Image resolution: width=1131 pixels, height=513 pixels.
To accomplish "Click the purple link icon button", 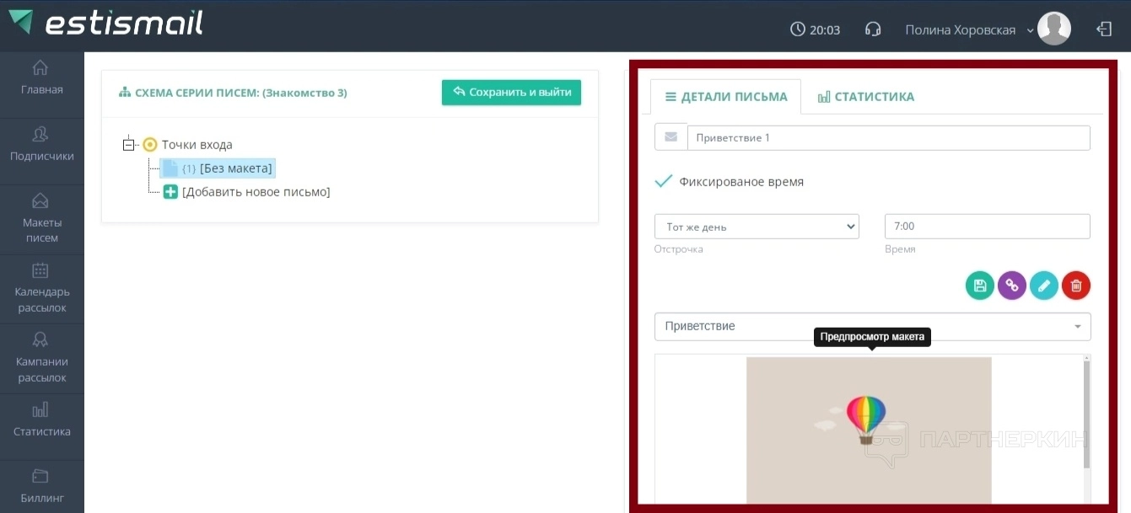I will [1012, 286].
